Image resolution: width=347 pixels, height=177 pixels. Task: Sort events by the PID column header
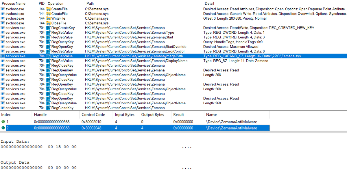coord(41,3)
